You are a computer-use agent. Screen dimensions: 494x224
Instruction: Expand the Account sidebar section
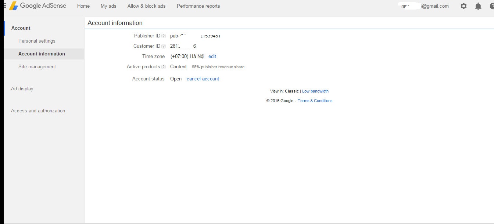coord(21,28)
